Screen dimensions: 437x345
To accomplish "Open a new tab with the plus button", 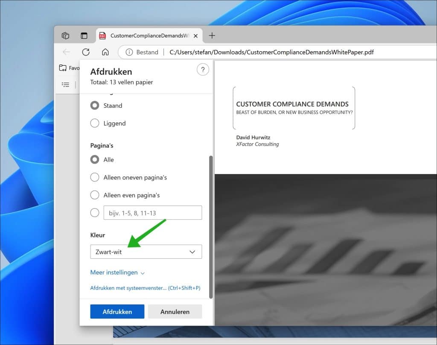I will [212, 36].
